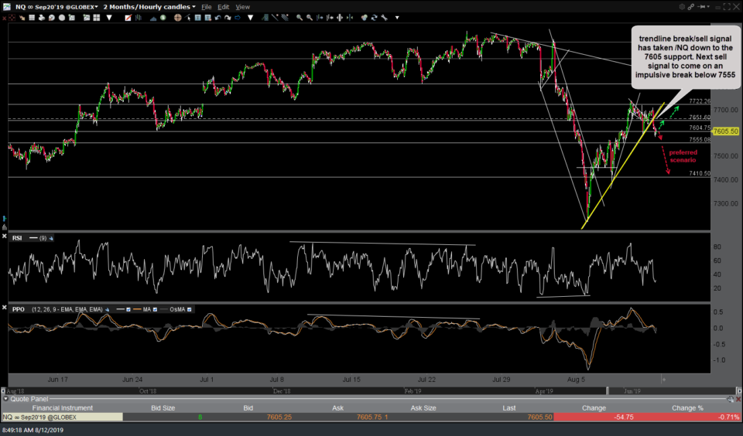Click the hexagon settings icon in title bar
Screen dimensions: 743x436
pos(682,7)
